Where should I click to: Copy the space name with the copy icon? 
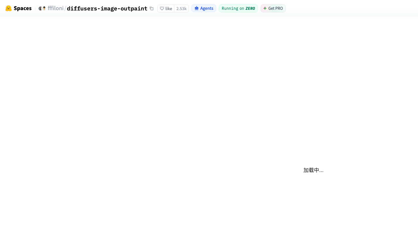tap(152, 8)
